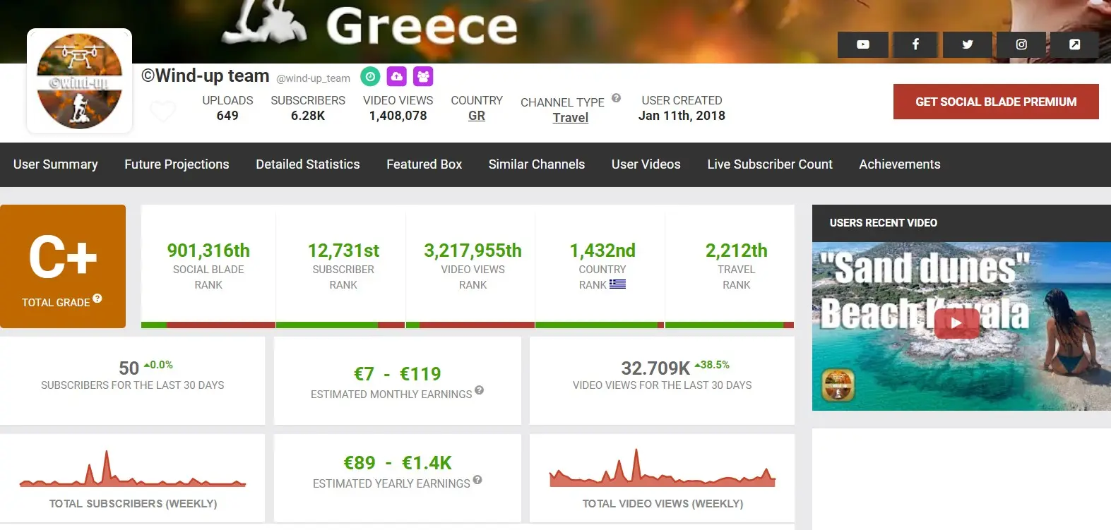Click help icon beside Total Grade
Image resolution: width=1111 pixels, height=530 pixels.
coord(97,299)
